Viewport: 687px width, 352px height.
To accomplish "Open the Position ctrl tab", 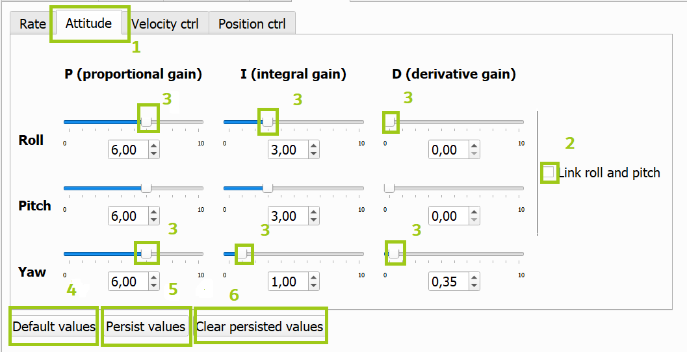I will 252,24.
